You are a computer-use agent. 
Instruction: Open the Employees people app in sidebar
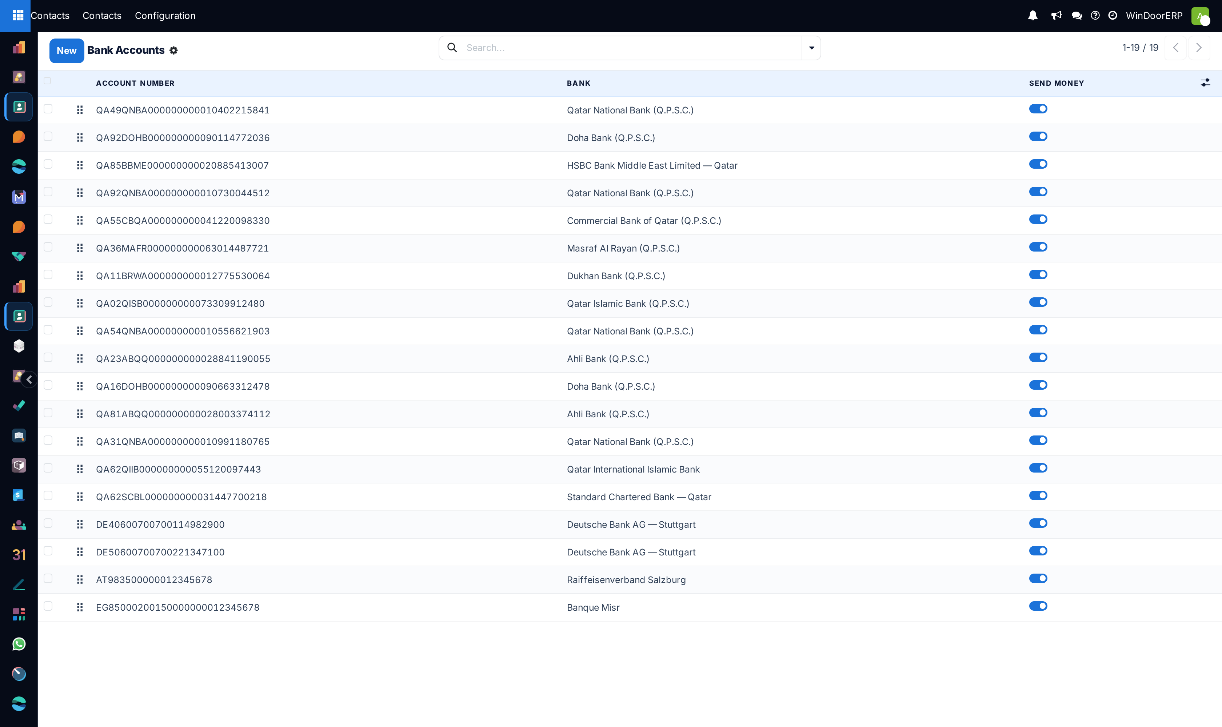point(19,525)
